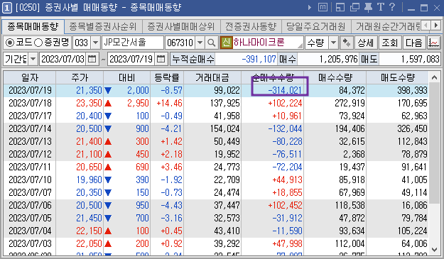Open the 기간 period type dropdown
The height and width of the screenshot is (259, 444).
[x=33, y=59]
